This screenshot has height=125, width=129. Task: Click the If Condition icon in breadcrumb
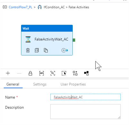coord(40,7)
